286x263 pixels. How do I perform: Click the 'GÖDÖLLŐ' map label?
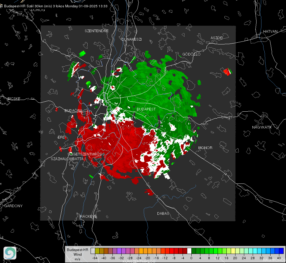[x=191, y=54]
